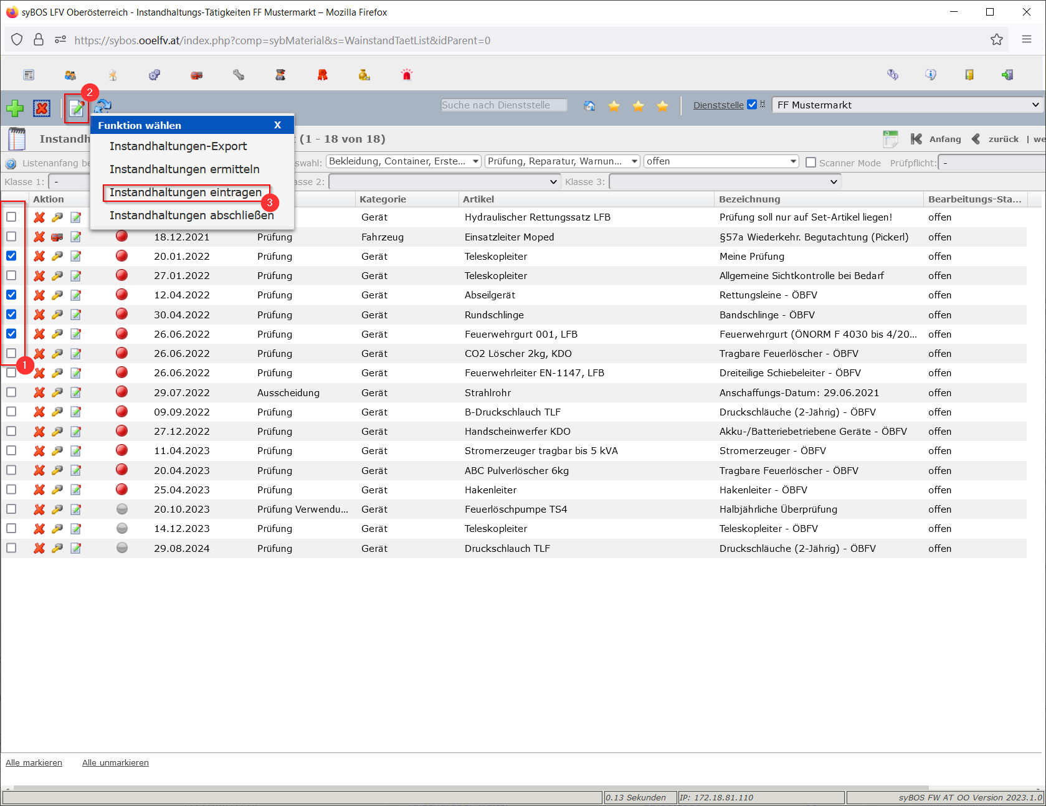The image size is (1046, 806).
Task: Check the Strahlrohr row checkbox
Action: click(11, 392)
